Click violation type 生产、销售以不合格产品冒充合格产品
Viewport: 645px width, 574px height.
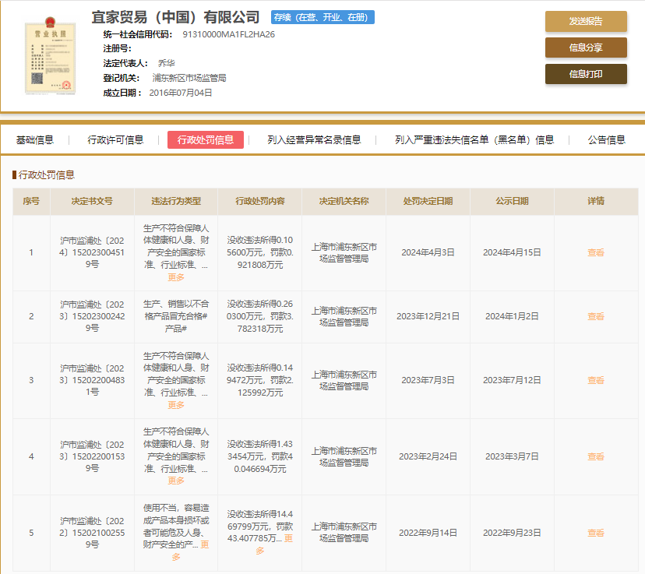176,316
